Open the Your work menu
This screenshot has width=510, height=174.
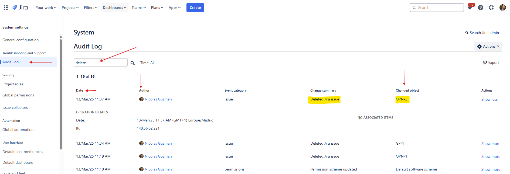click(x=46, y=8)
